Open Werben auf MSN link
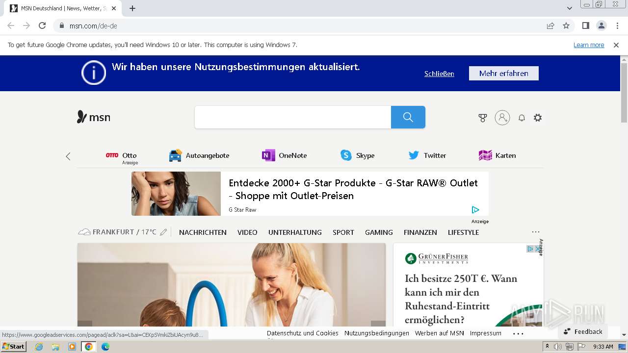Viewport: 628px width, 353px height. (x=440, y=333)
